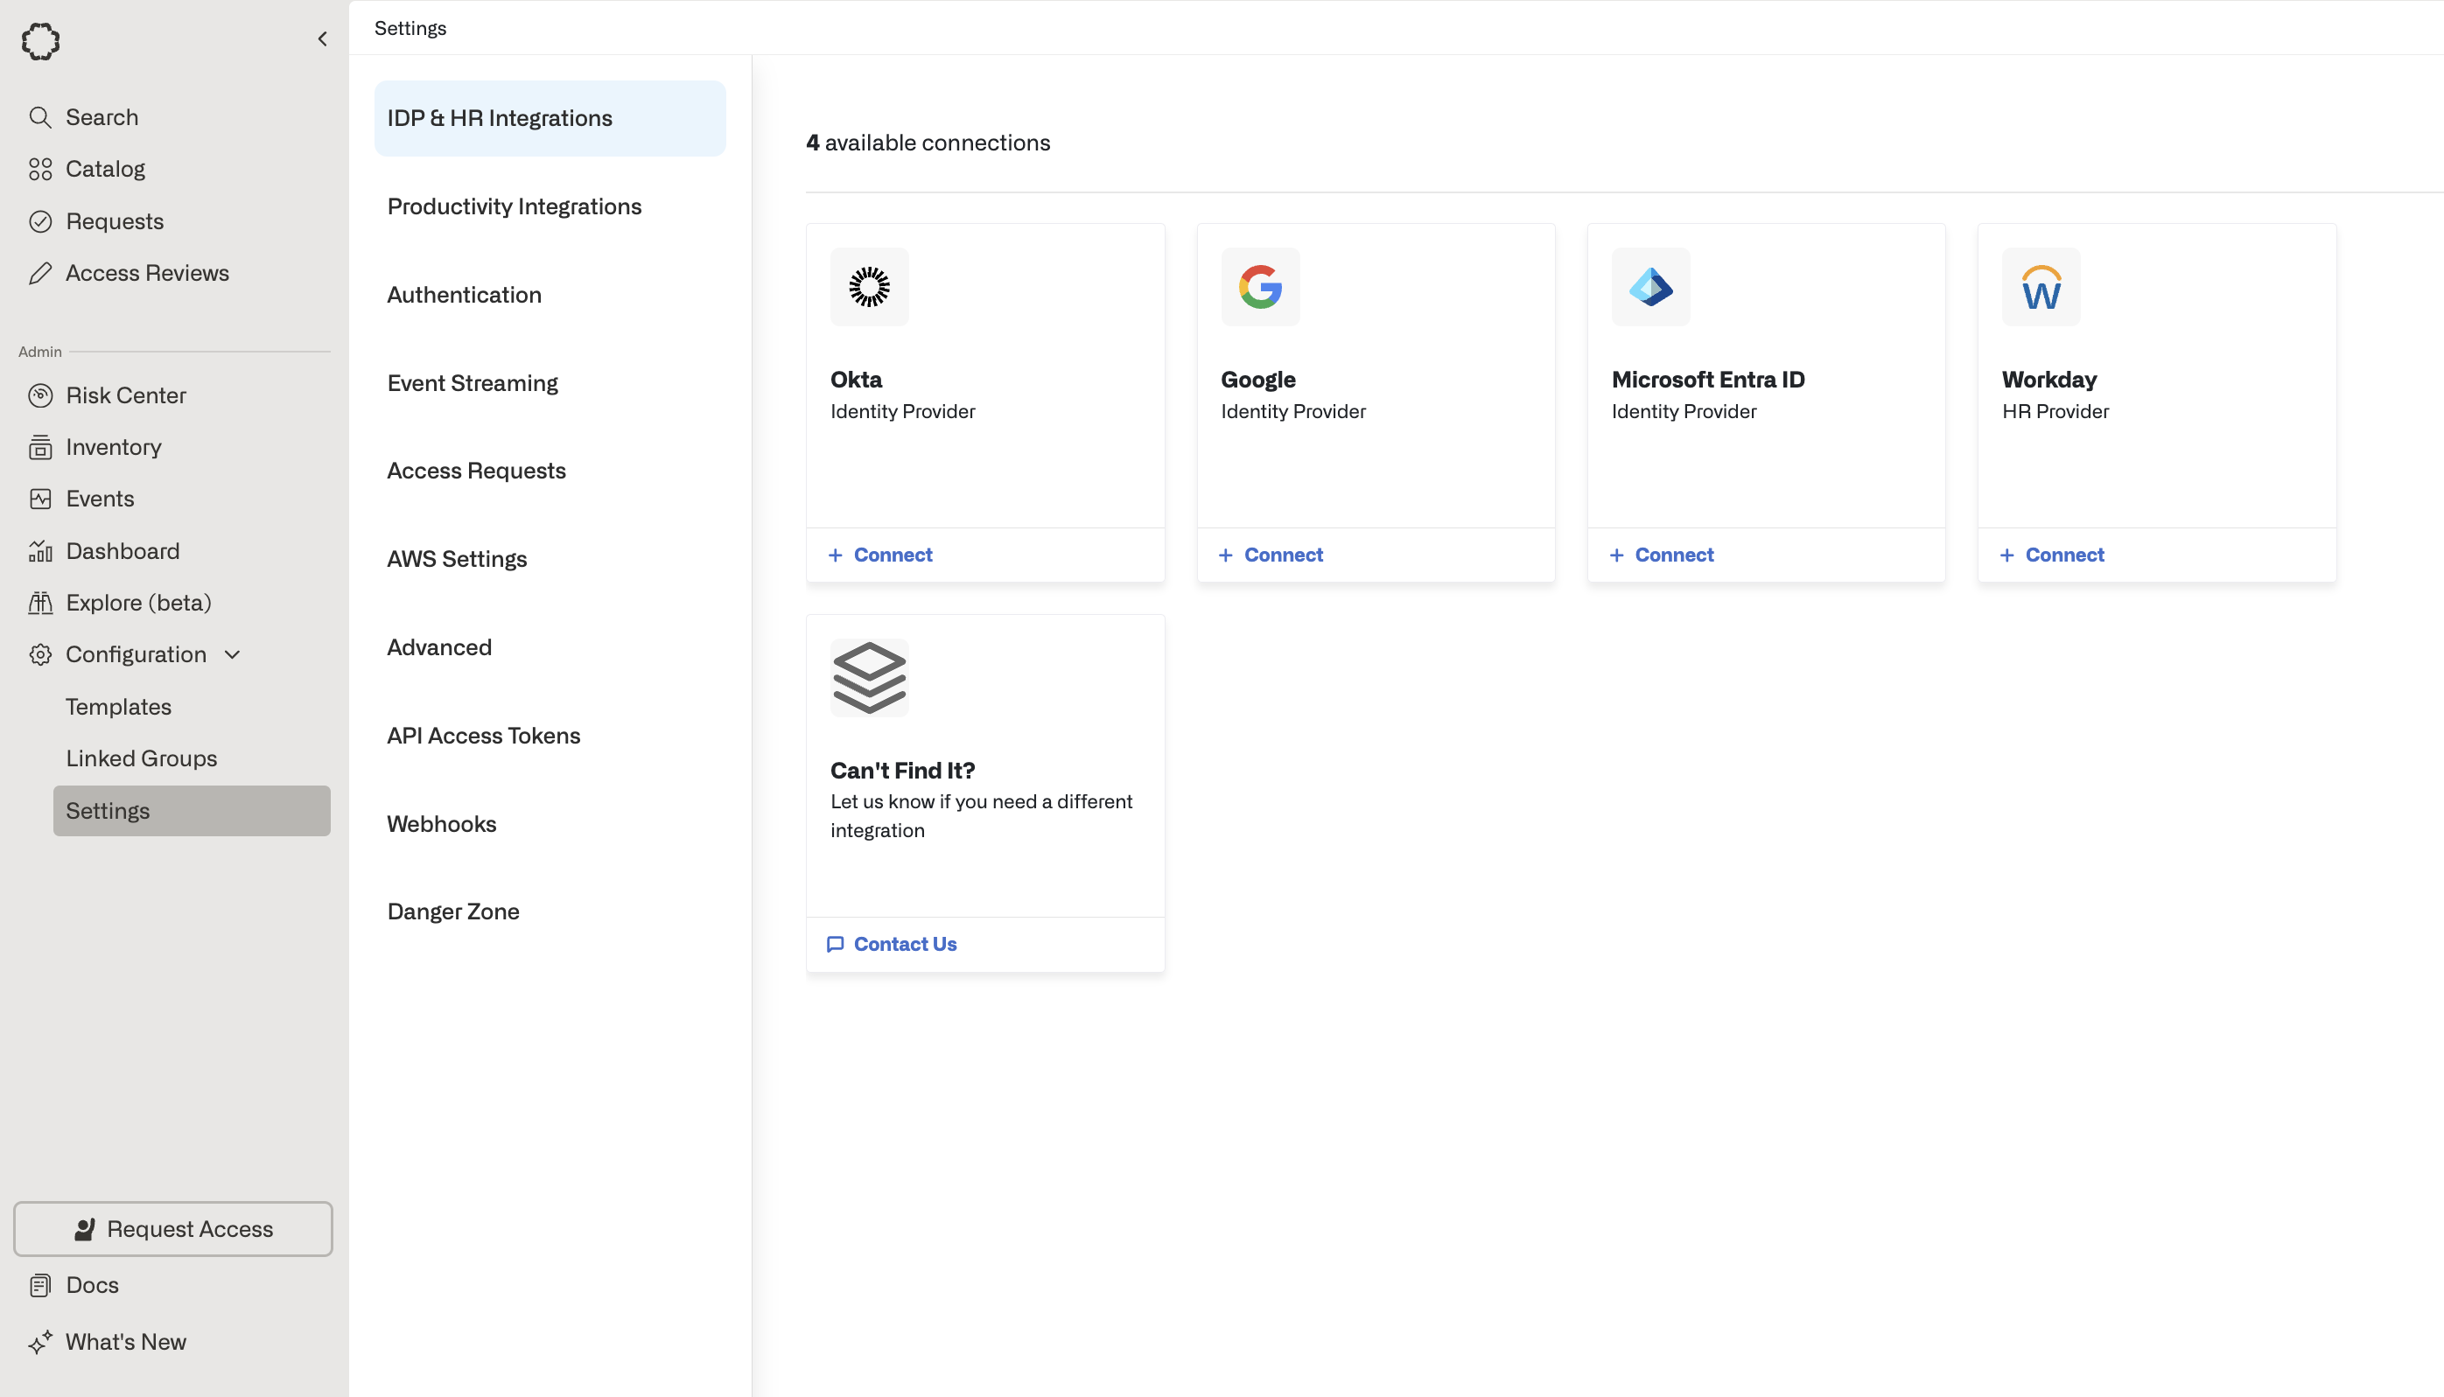
Task: Click the Google logo icon
Action: (x=1259, y=287)
